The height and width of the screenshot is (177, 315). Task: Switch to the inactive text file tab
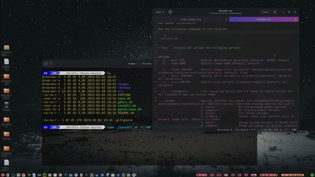tap(191, 20)
